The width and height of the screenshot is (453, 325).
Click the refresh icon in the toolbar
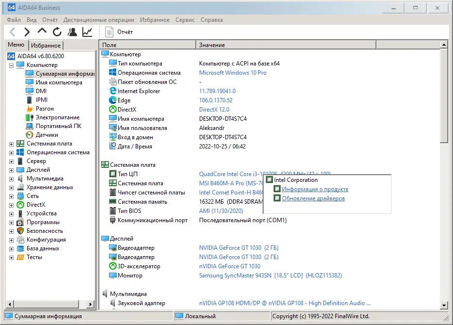pyautogui.click(x=57, y=32)
